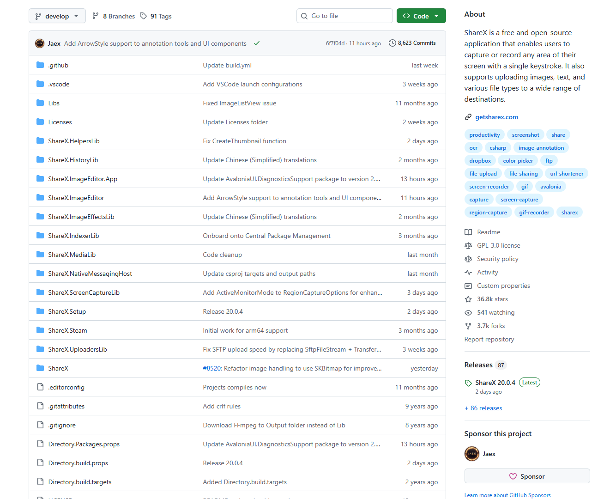Screen dimensions: 610x499
Task: Open the ShareX.ImageEditor folder
Action: point(76,198)
